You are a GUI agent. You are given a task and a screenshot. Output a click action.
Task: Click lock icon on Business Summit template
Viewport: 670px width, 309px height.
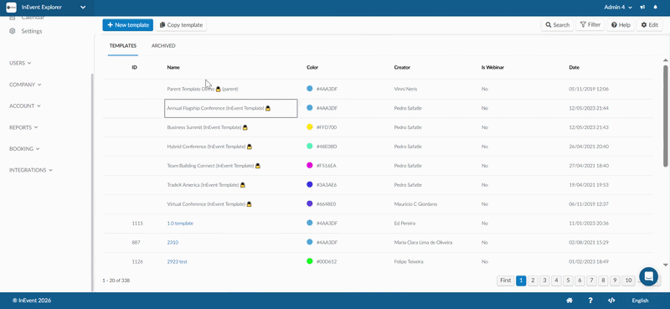(x=245, y=127)
